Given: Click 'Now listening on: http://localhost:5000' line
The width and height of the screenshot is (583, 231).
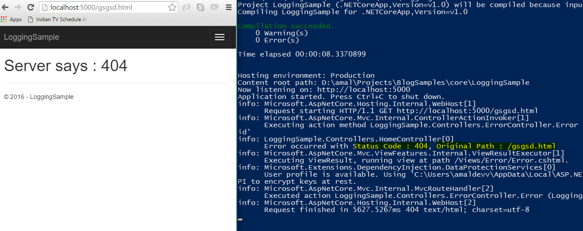Looking at the screenshot, I should 324,90.
